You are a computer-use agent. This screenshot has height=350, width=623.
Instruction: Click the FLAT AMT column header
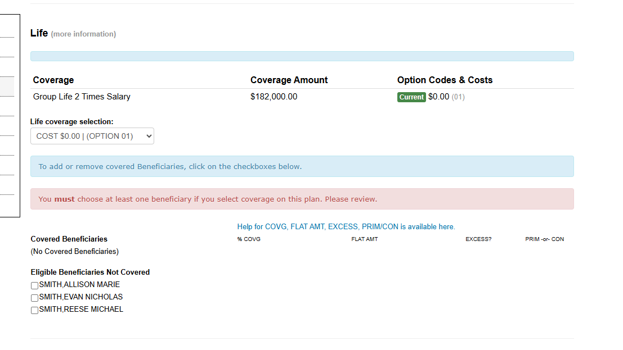(x=364, y=239)
